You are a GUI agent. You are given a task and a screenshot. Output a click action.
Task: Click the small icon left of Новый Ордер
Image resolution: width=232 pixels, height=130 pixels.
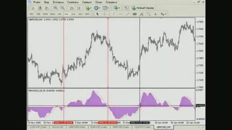pyautogui.click(x=126, y=8)
